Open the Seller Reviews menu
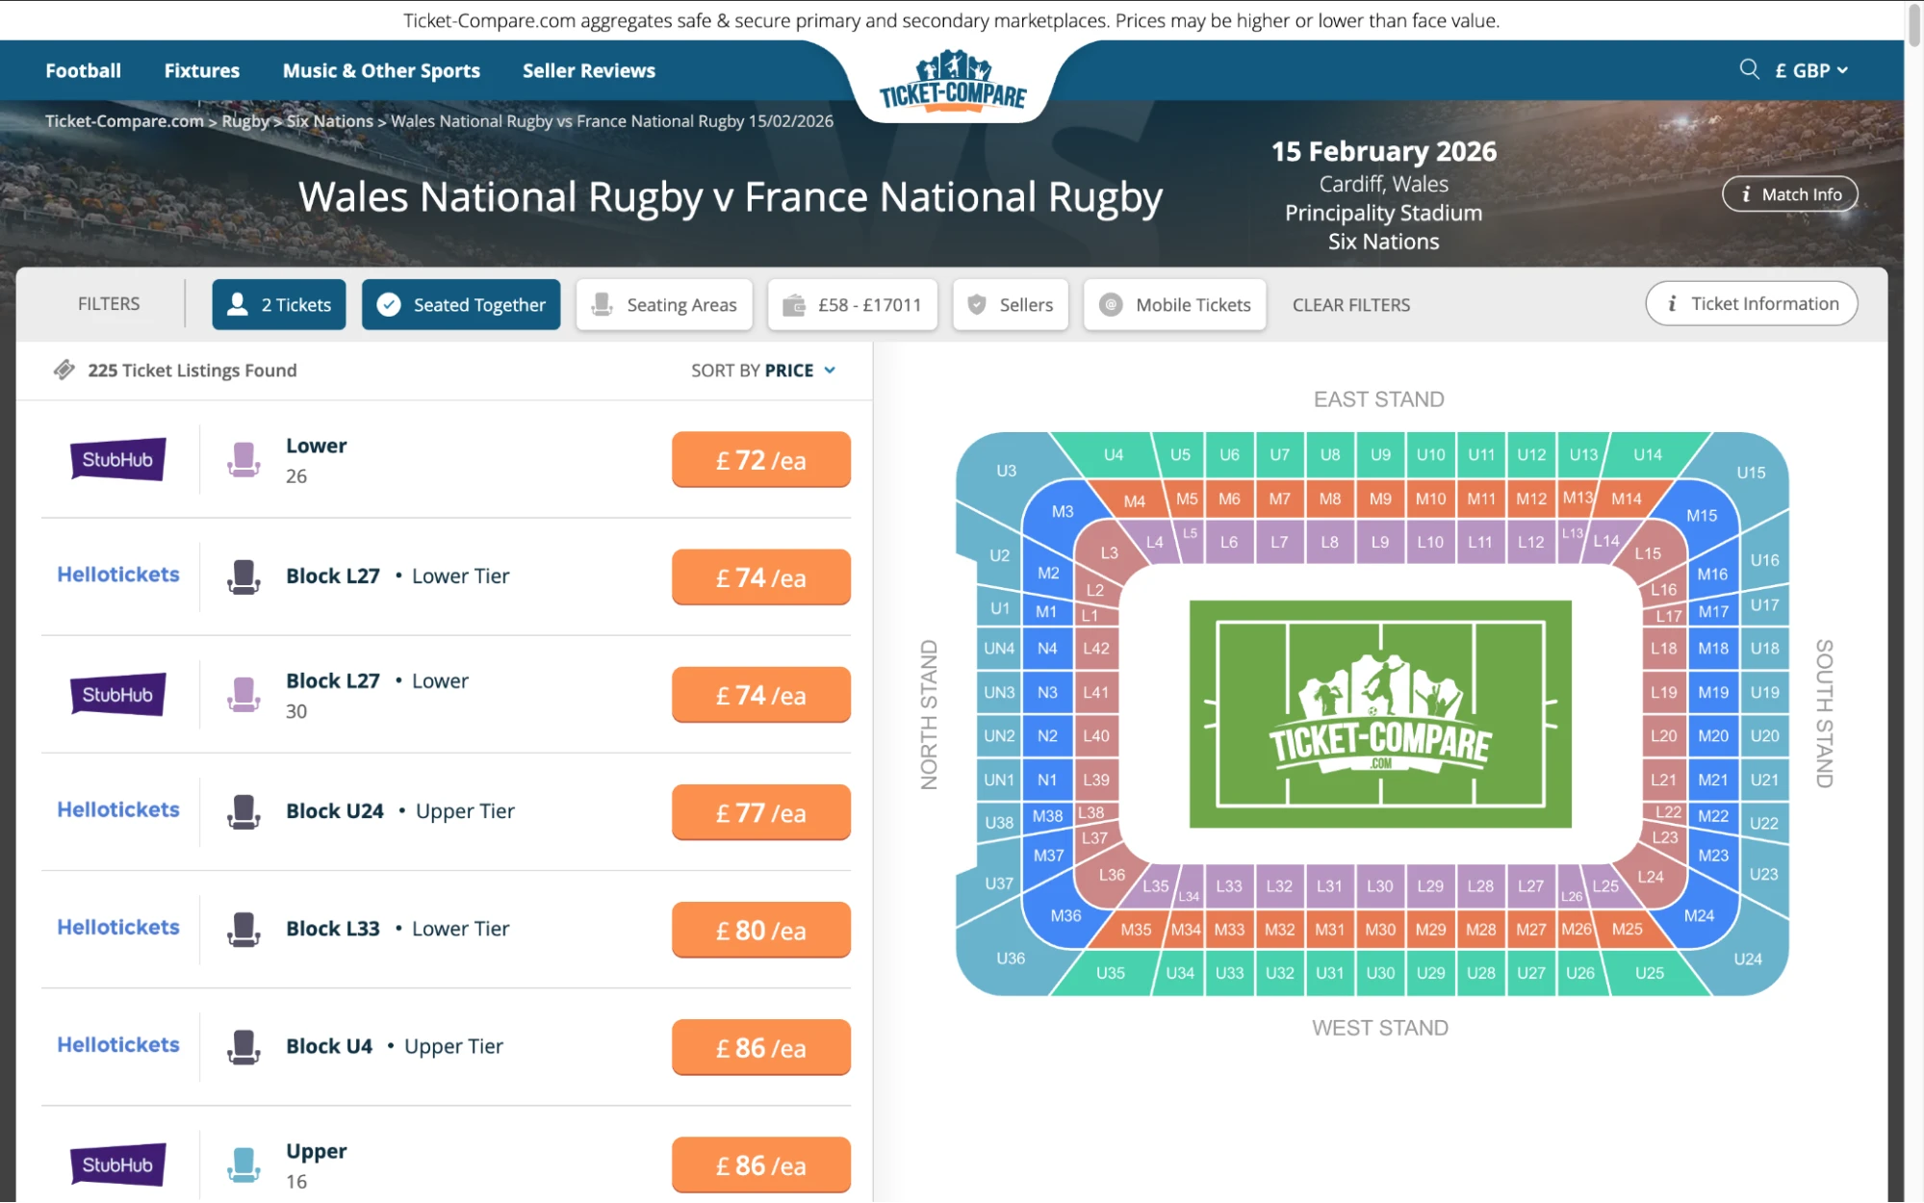This screenshot has width=1924, height=1203. point(588,69)
